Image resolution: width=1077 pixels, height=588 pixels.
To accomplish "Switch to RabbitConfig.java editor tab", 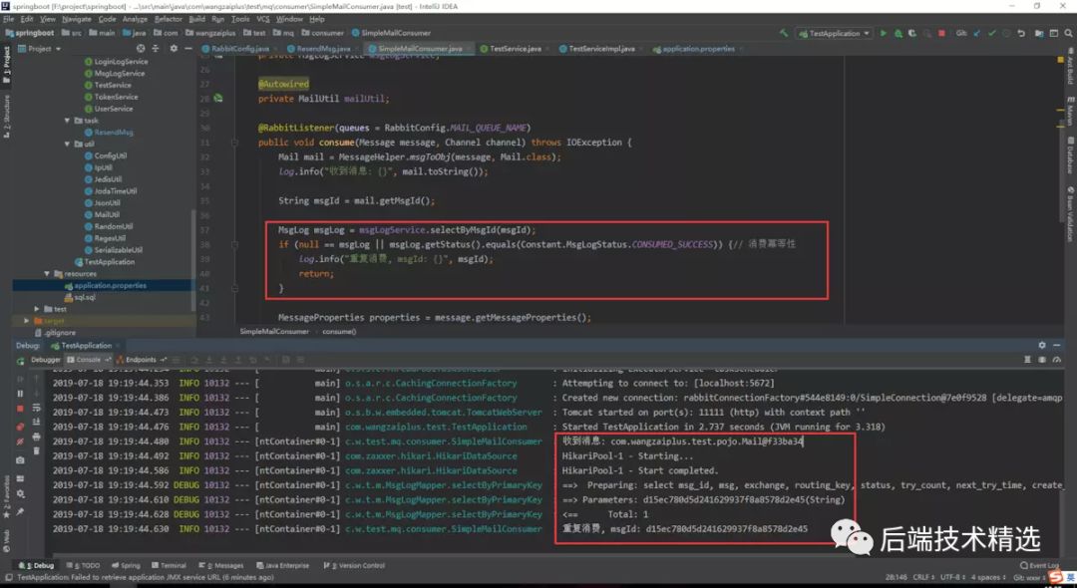I will [x=238, y=48].
